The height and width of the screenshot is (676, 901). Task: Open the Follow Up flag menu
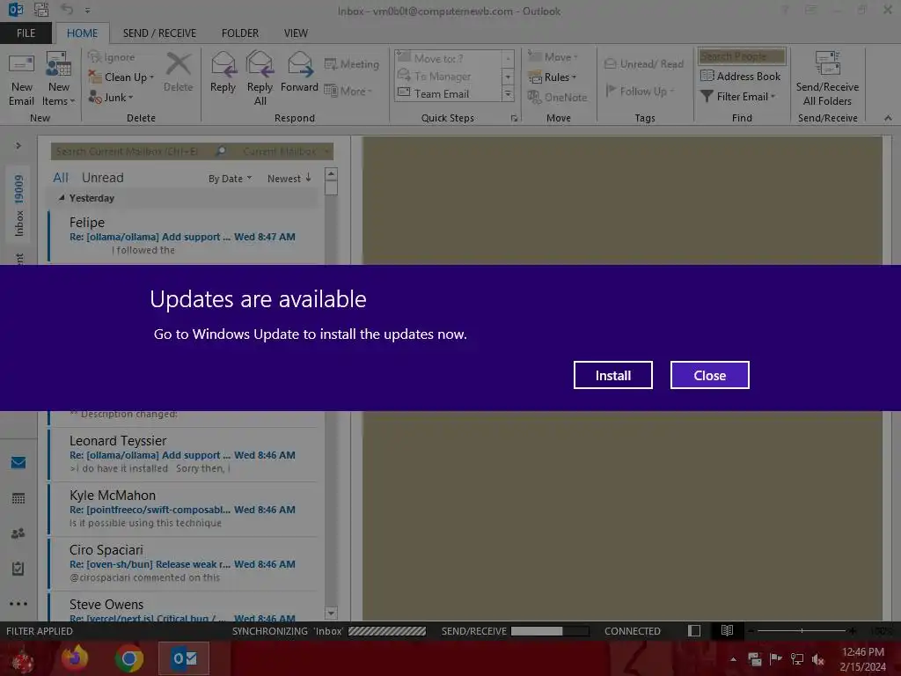click(x=640, y=91)
